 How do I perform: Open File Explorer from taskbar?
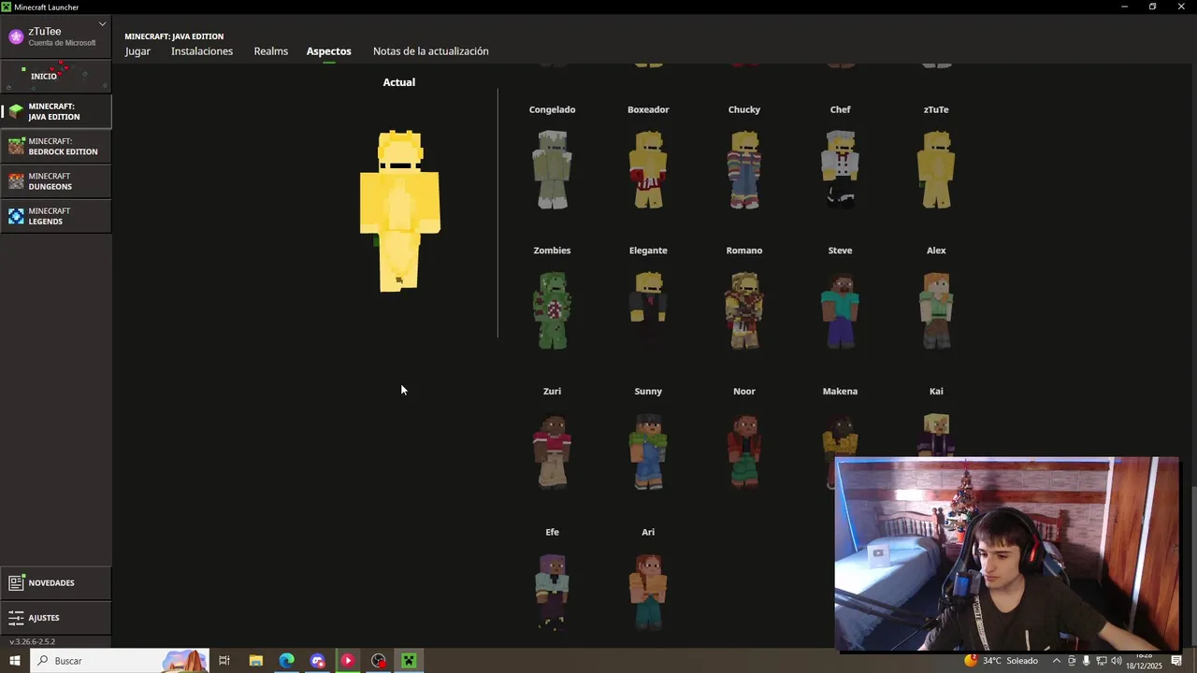(255, 661)
